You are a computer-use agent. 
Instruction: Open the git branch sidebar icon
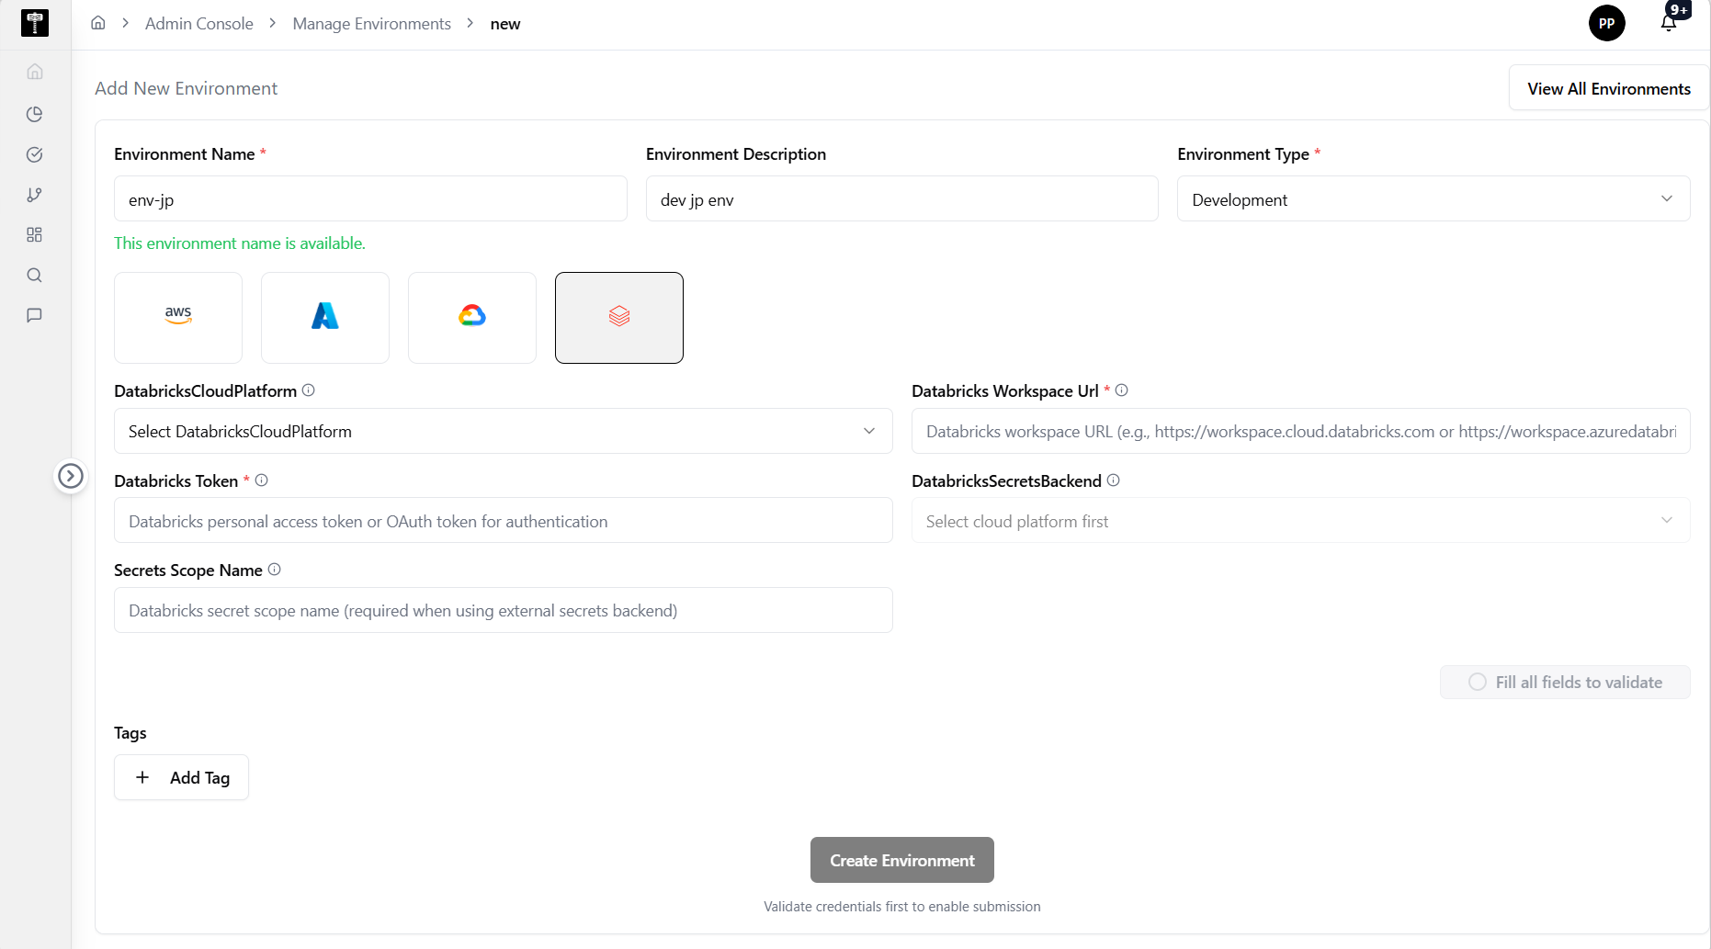[x=35, y=195]
